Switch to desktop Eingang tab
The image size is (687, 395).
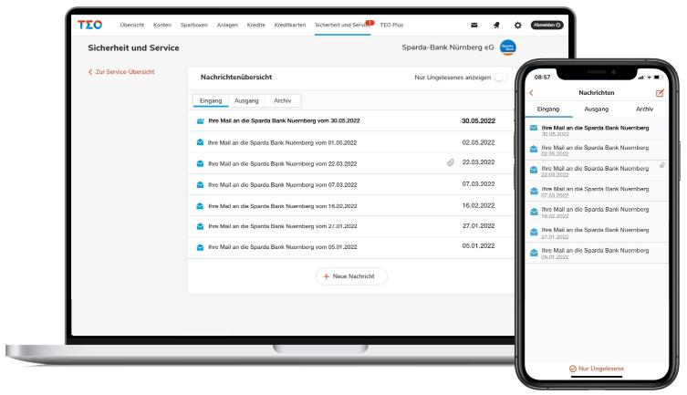(x=211, y=100)
